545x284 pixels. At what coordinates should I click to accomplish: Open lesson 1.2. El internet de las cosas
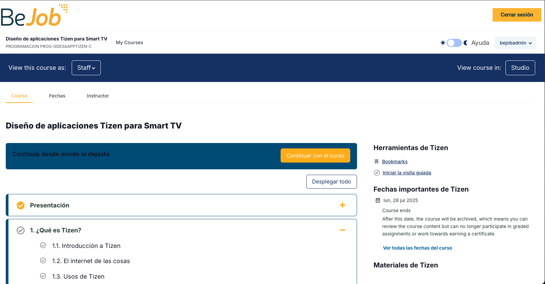click(91, 261)
